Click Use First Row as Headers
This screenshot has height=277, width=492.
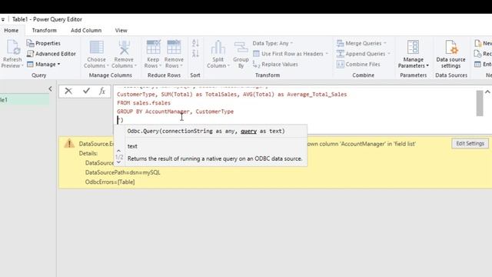[x=291, y=54]
